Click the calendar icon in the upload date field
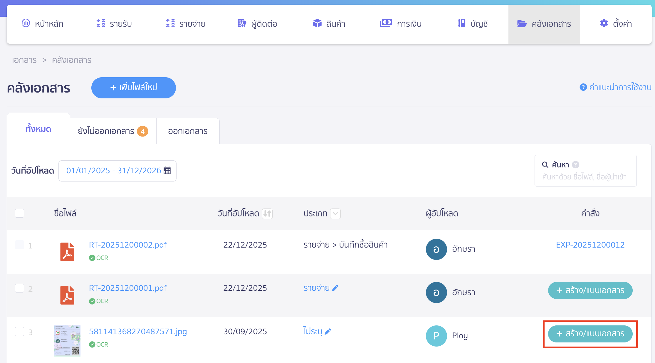This screenshot has height=363, width=655. pos(167,171)
